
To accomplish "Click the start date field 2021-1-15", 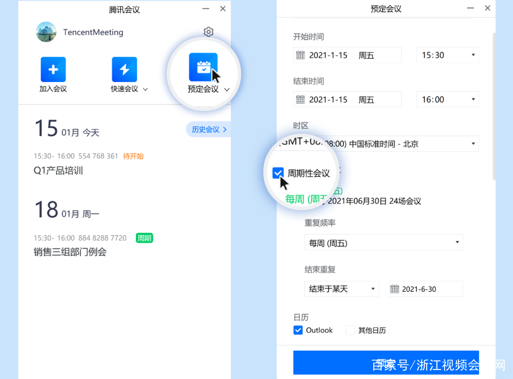I will click(347, 55).
